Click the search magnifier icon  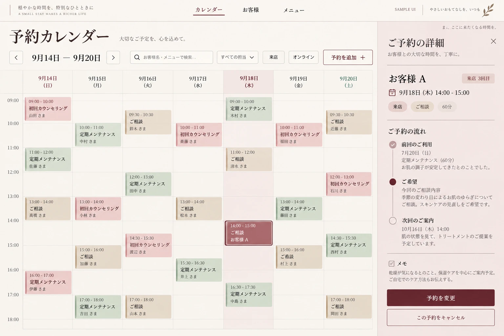click(137, 57)
